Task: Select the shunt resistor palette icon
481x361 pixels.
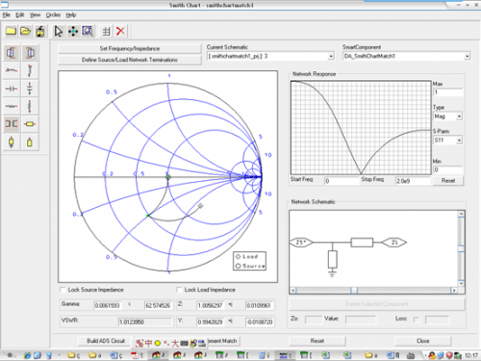Action: click(x=30, y=106)
